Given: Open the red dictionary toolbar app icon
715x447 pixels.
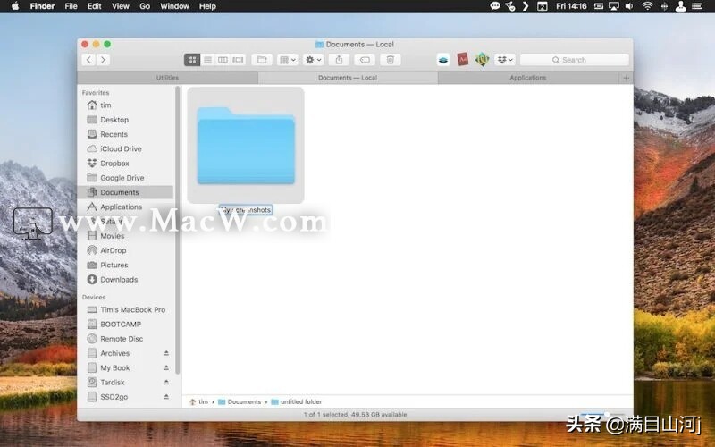Looking at the screenshot, I should pyautogui.click(x=462, y=59).
